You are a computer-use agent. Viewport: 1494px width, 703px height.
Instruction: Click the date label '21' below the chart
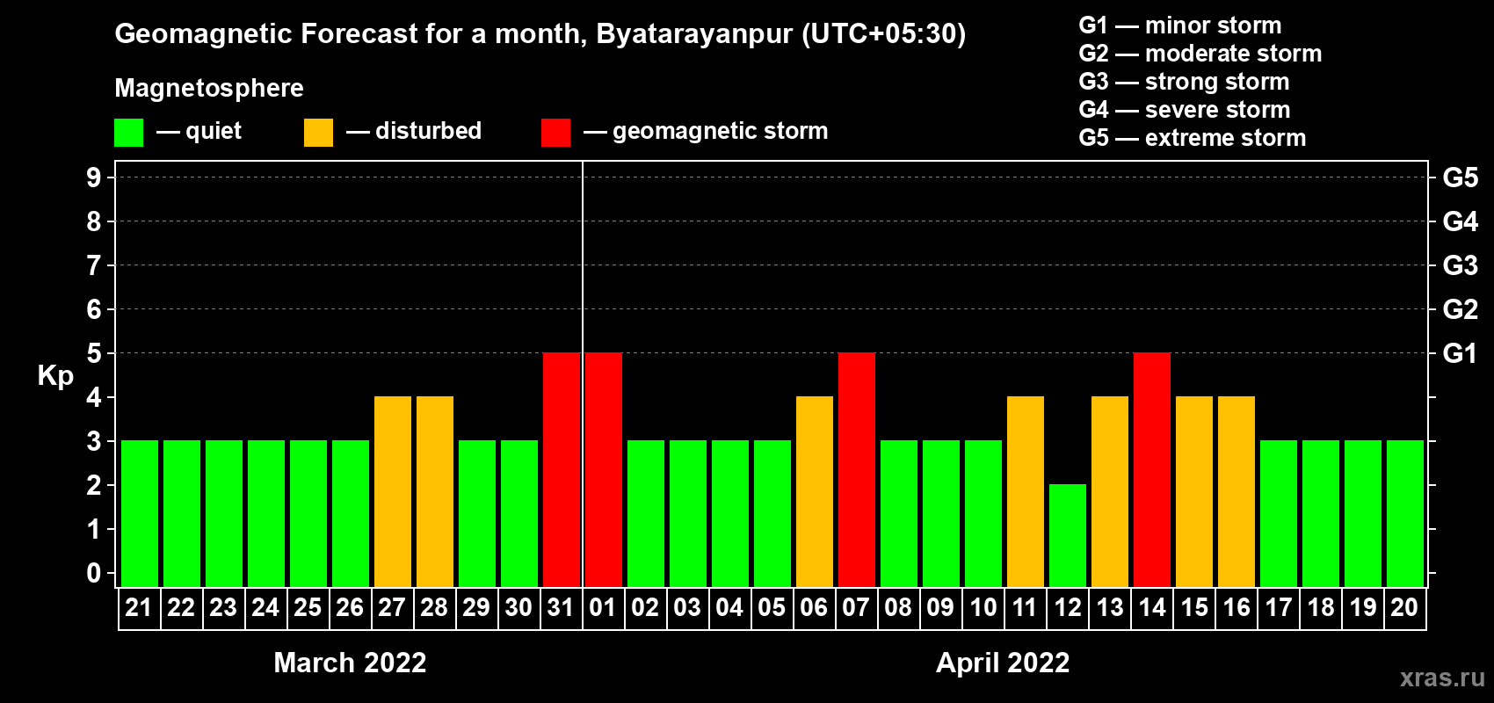tap(139, 607)
